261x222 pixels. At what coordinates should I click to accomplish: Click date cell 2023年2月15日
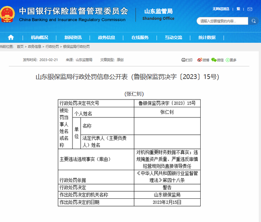click(167, 202)
